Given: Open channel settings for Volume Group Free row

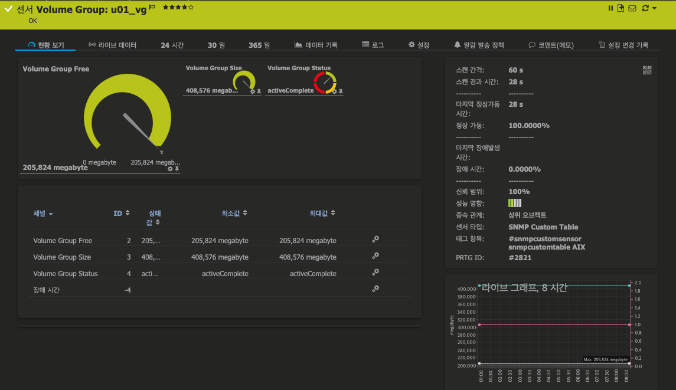Looking at the screenshot, I should tap(375, 239).
